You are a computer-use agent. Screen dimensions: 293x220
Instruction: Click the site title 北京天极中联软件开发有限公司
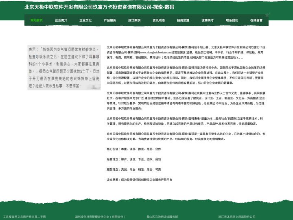(x=99, y=7)
